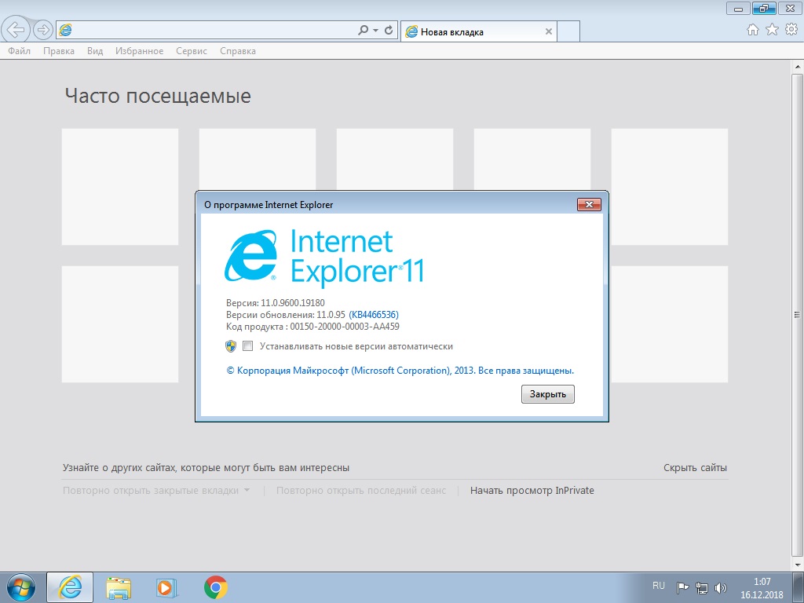The width and height of the screenshot is (804, 603).
Task: Launch Windows Media Player from taskbar
Action: coord(166,587)
